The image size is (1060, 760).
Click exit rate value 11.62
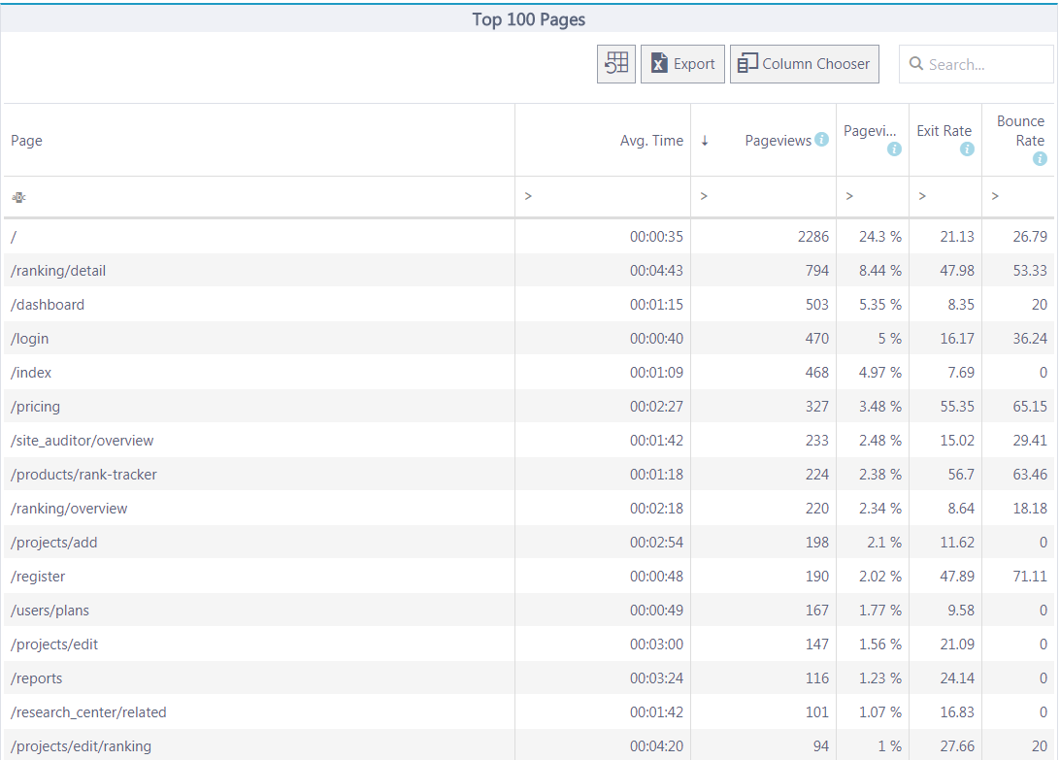pyautogui.click(x=957, y=543)
